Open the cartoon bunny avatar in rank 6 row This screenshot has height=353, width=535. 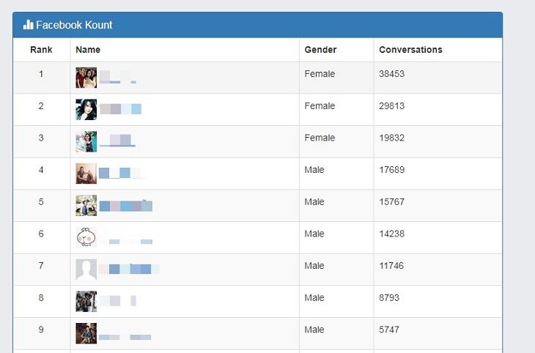[x=86, y=237]
